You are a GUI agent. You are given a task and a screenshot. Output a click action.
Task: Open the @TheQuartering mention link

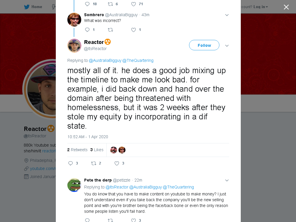(x=138, y=60)
